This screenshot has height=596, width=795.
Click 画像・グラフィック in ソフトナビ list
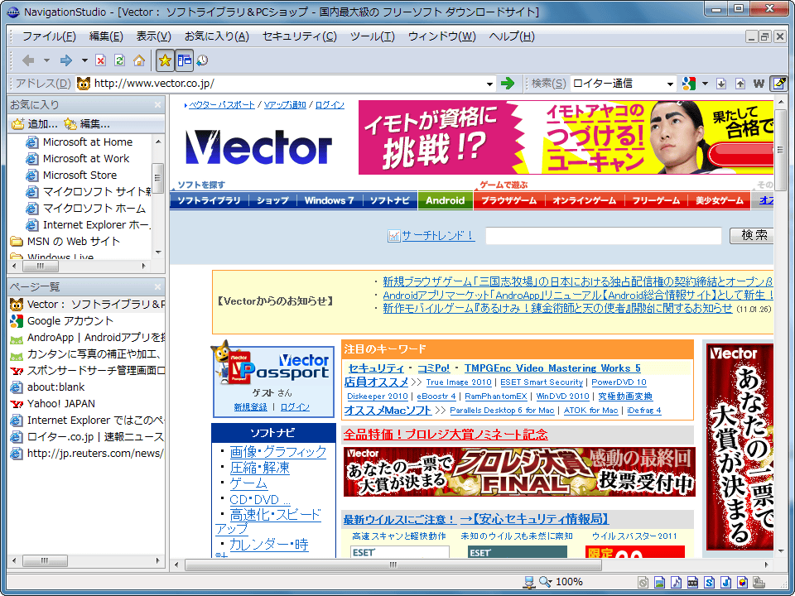click(278, 452)
